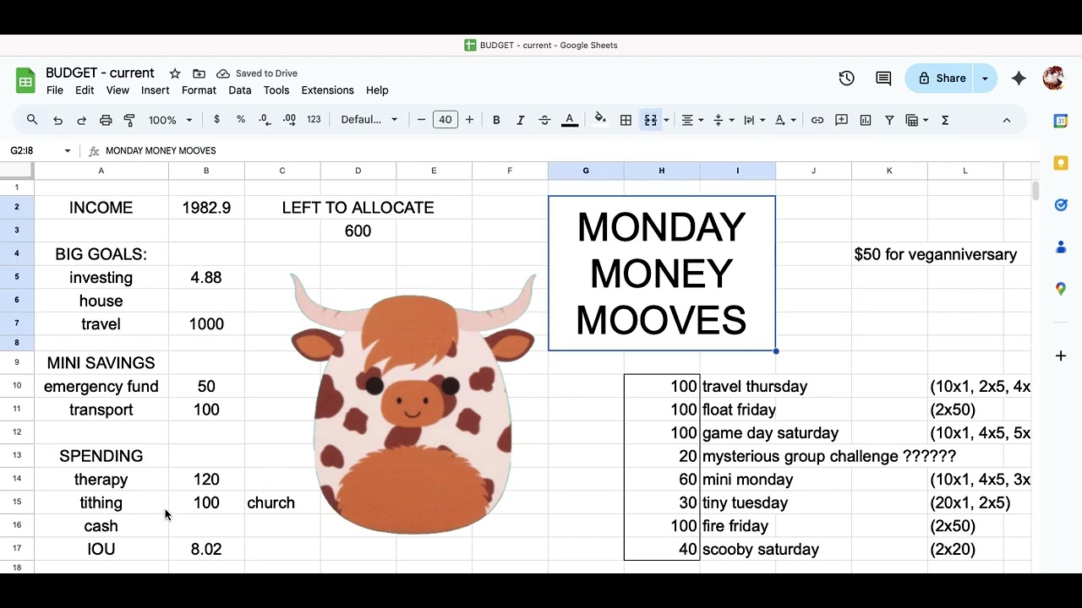Image resolution: width=1082 pixels, height=608 pixels.
Task: Open Google account avatar
Action: tap(1053, 79)
